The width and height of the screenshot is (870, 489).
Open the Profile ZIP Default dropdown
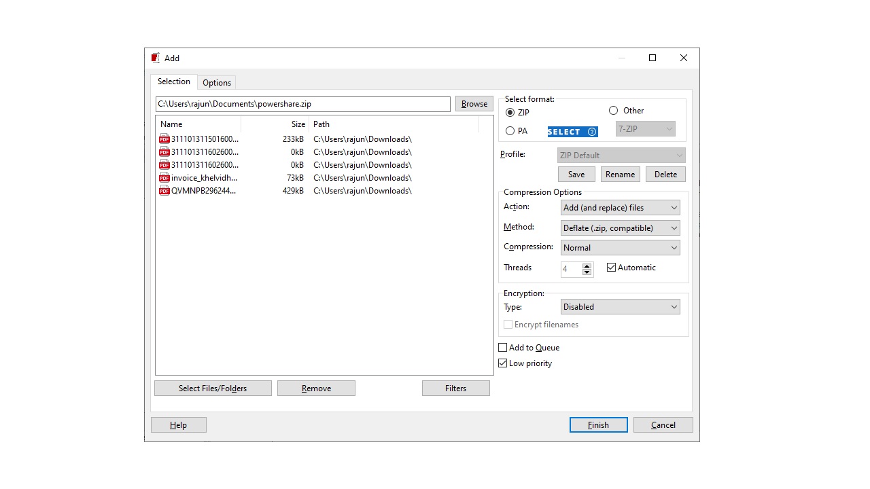click(x=621, y=156)
